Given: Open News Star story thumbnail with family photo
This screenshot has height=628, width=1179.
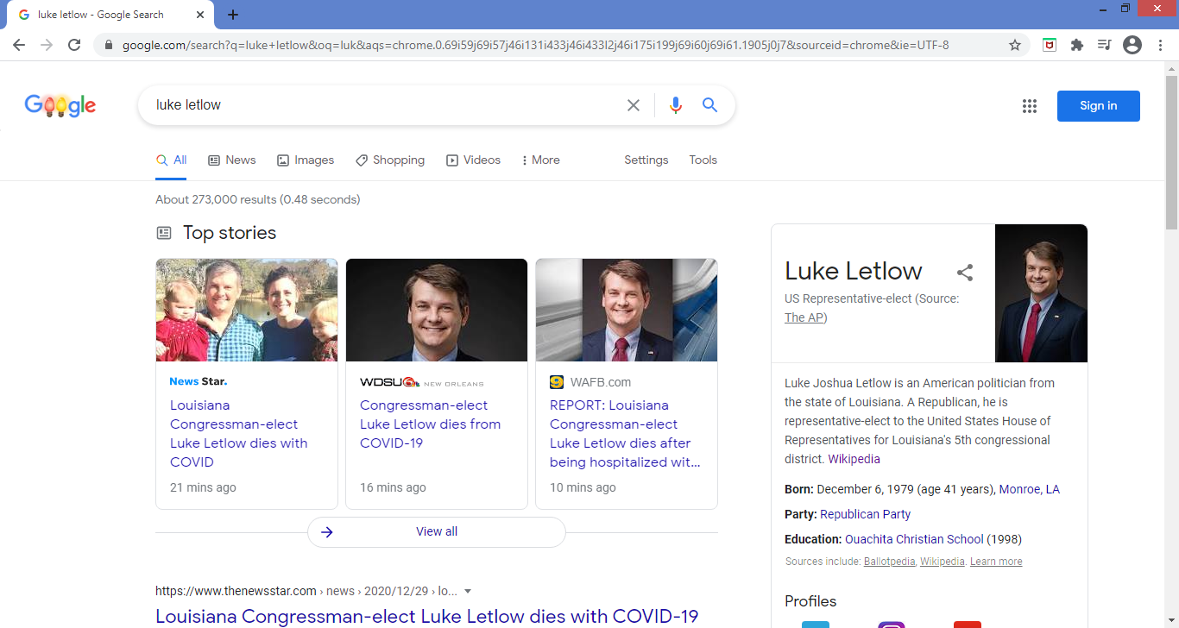Looking at the screenshot, I should (x=247, y=310).
